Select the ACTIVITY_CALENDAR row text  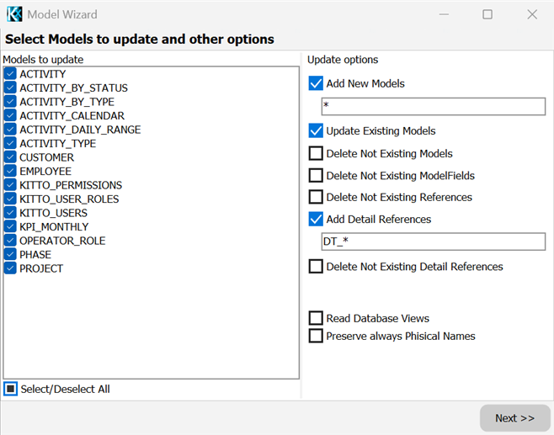[x=72, y=116]
